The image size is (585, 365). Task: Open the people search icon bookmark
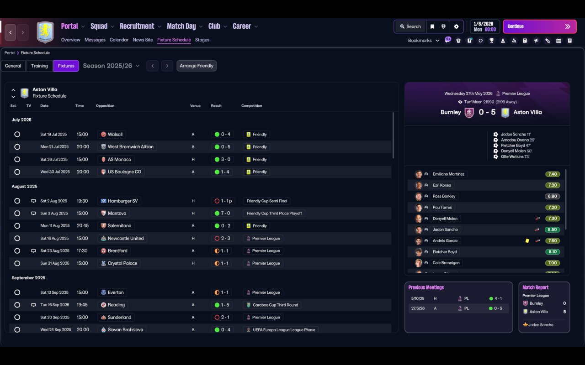pyautogui.click(x=514, y=41)
